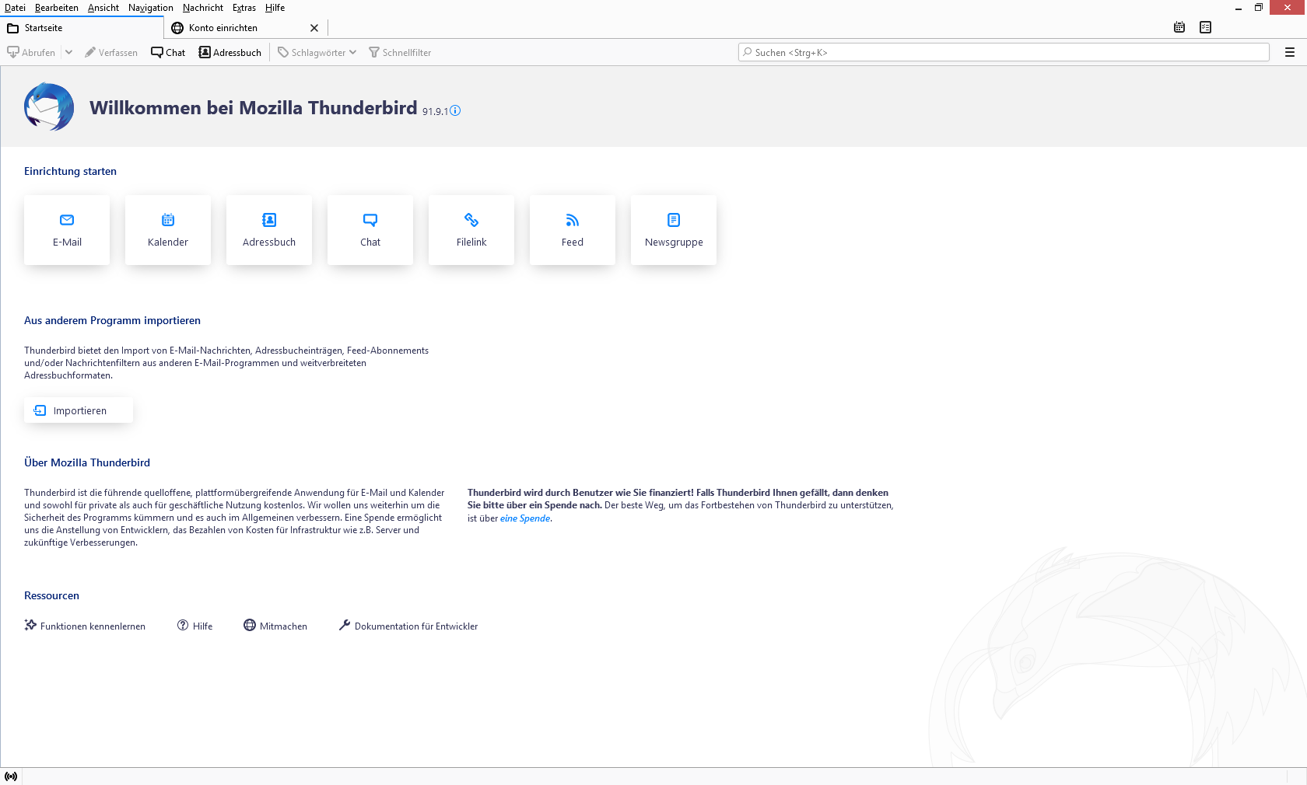
Task: Focus the Suchen search field
Action: tap(1004, 52)
